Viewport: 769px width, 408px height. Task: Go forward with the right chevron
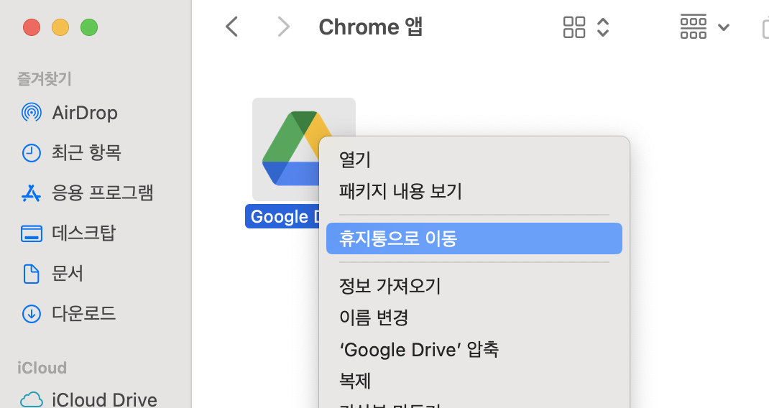click(x=283, y=27)
